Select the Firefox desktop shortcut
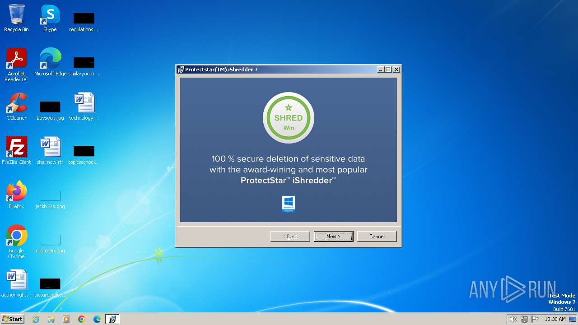The image size is (578, 325). [x=16, y=195]
